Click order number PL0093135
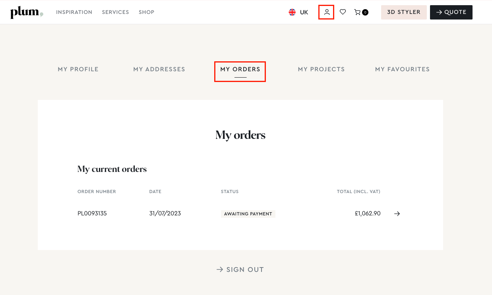The width and height of the screenshot is (492, 295). pos(92,213)
